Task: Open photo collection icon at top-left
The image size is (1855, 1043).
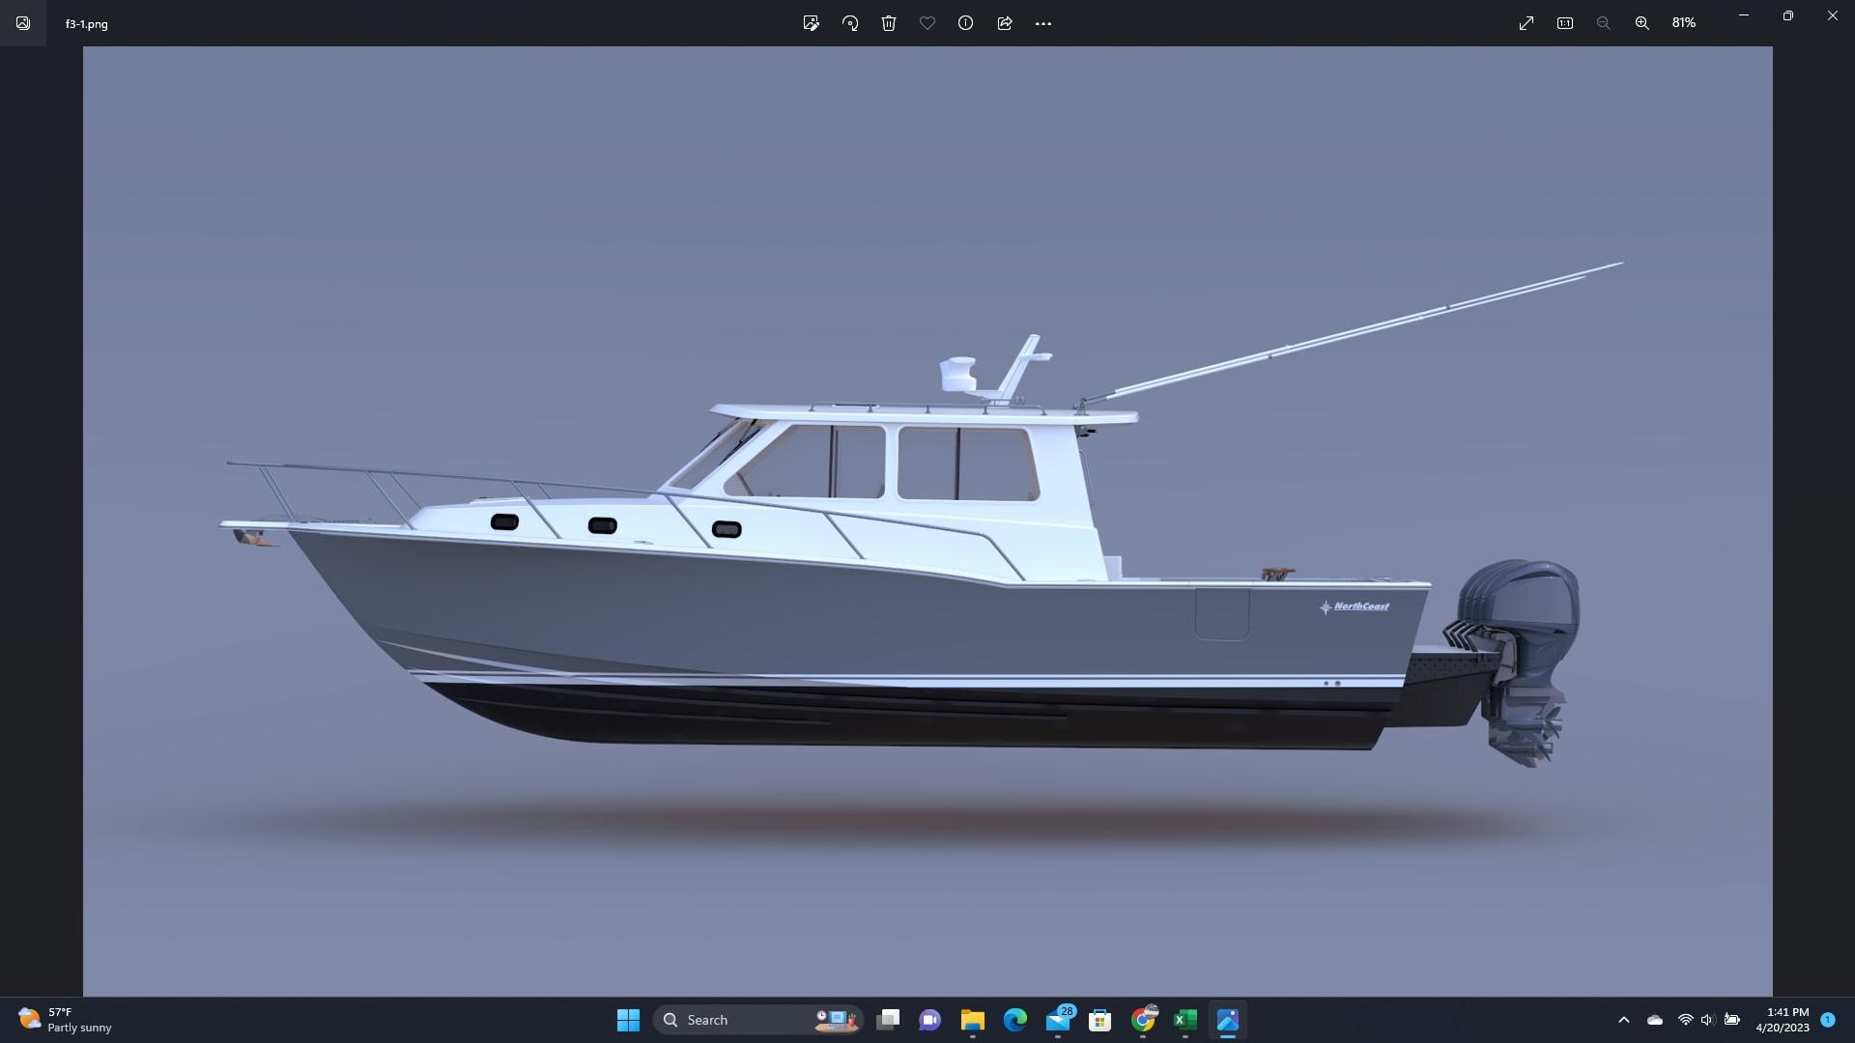Action: pyautogui.click(x=23, y=23)
